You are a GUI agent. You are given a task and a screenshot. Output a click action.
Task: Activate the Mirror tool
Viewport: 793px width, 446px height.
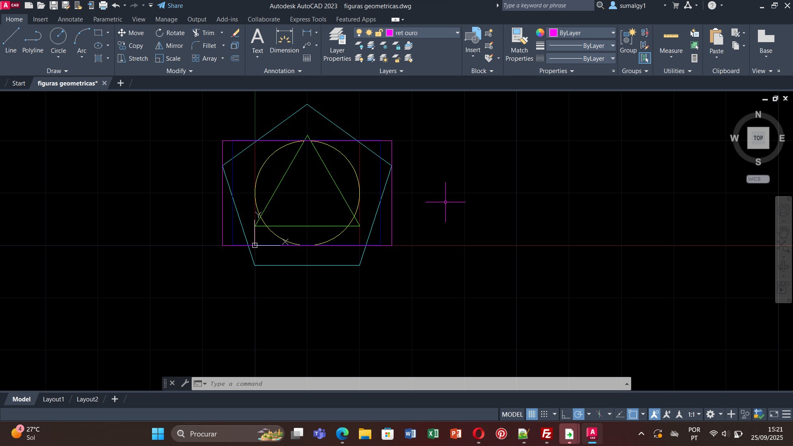169,46
